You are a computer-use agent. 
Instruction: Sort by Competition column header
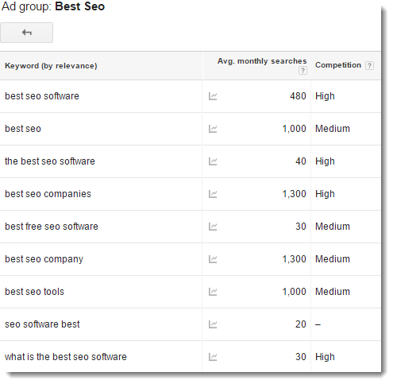coord(338,65)
